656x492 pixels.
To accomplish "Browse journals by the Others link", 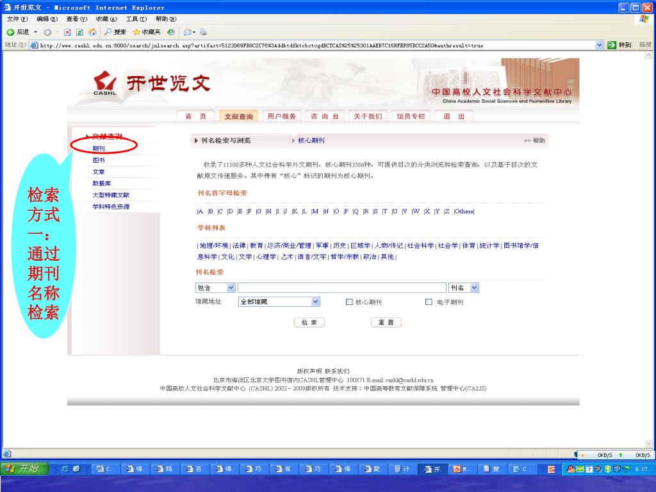I will point(464,211).
